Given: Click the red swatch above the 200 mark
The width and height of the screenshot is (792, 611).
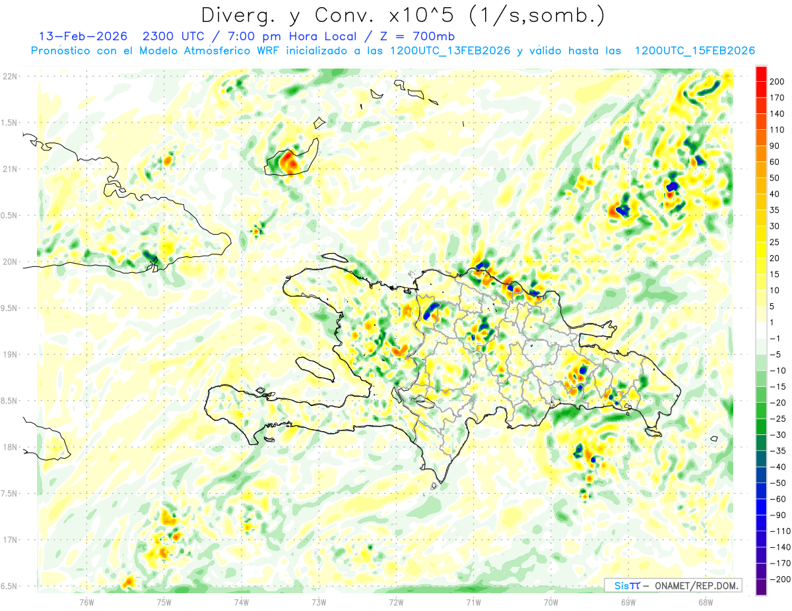Looking at the screenshot, I should pos(761,74).
